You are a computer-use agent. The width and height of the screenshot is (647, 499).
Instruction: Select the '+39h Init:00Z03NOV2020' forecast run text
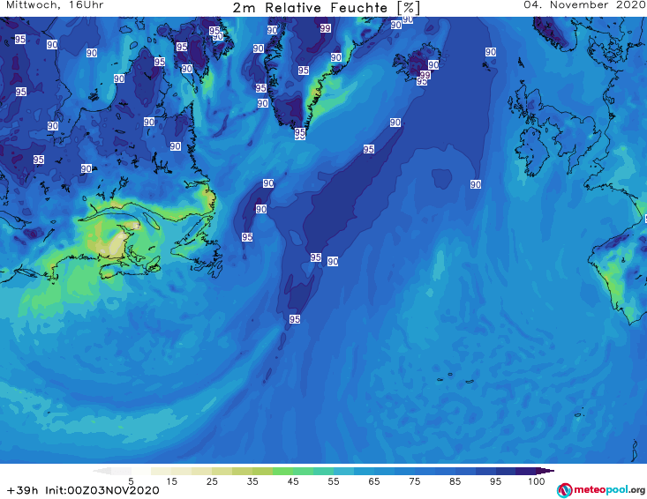coord(83,490)
